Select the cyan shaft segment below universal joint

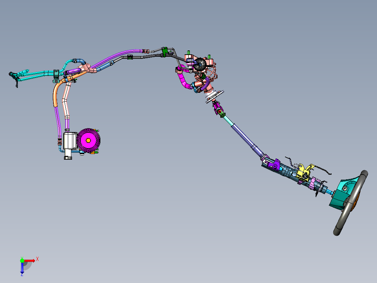coord(228,120)
